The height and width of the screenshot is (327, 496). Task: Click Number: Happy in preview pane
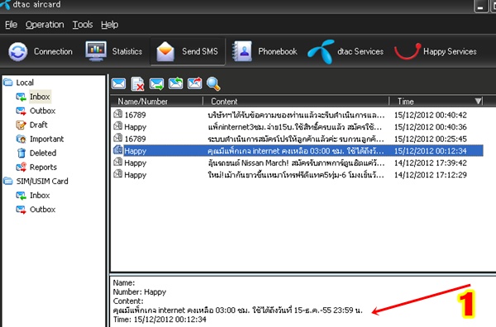pos(140,292)
